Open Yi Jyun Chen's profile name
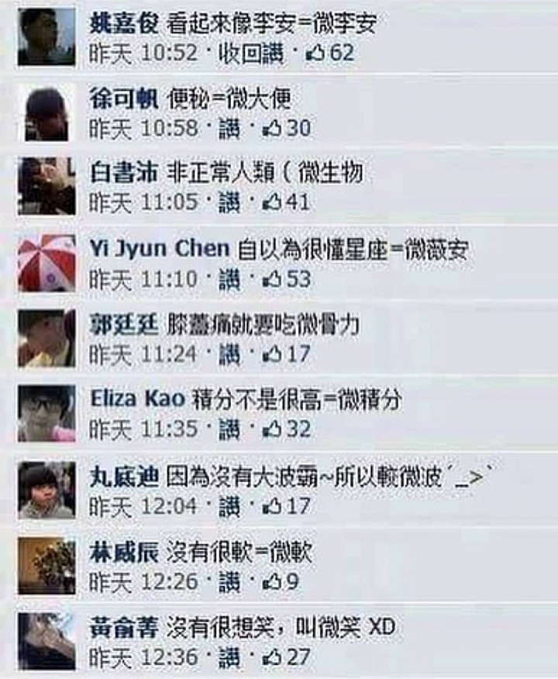 pos(160,250)
